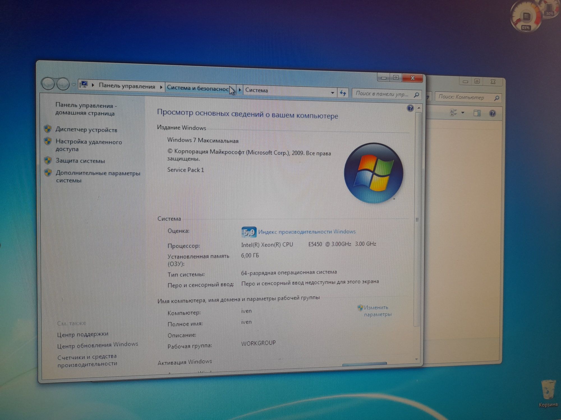The image size is (561, 420).
Task: Click shield icon beside Настройка удаленного доступа
Action: [x=48, y=141]
